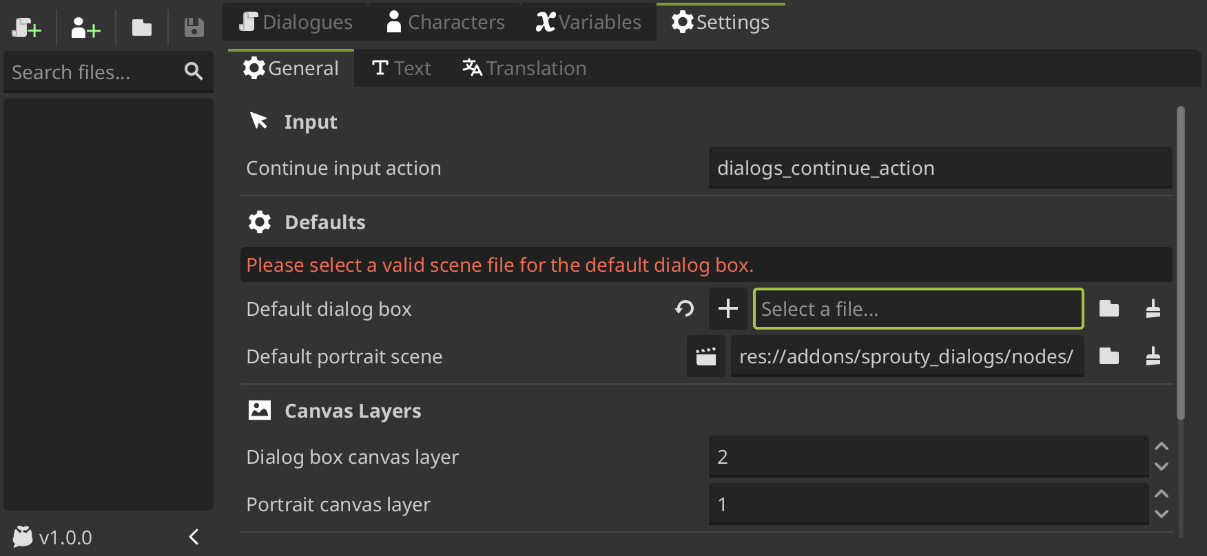The height and width of the screenshot is (556, 1207).
Task: Increase Portrait canvas layer value
Action: pos(1162,494)
